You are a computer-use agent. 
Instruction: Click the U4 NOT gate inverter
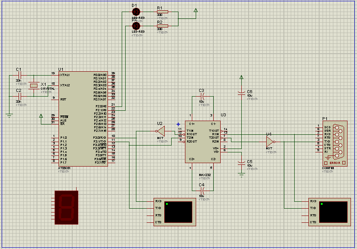(x=269, y=141)
